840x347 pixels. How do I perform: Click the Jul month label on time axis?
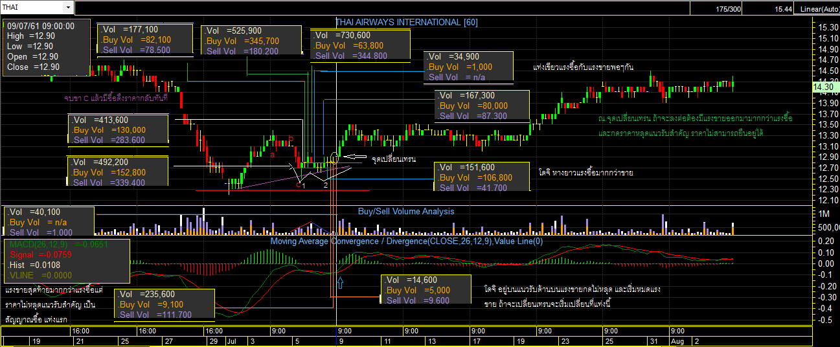point(232,340)
